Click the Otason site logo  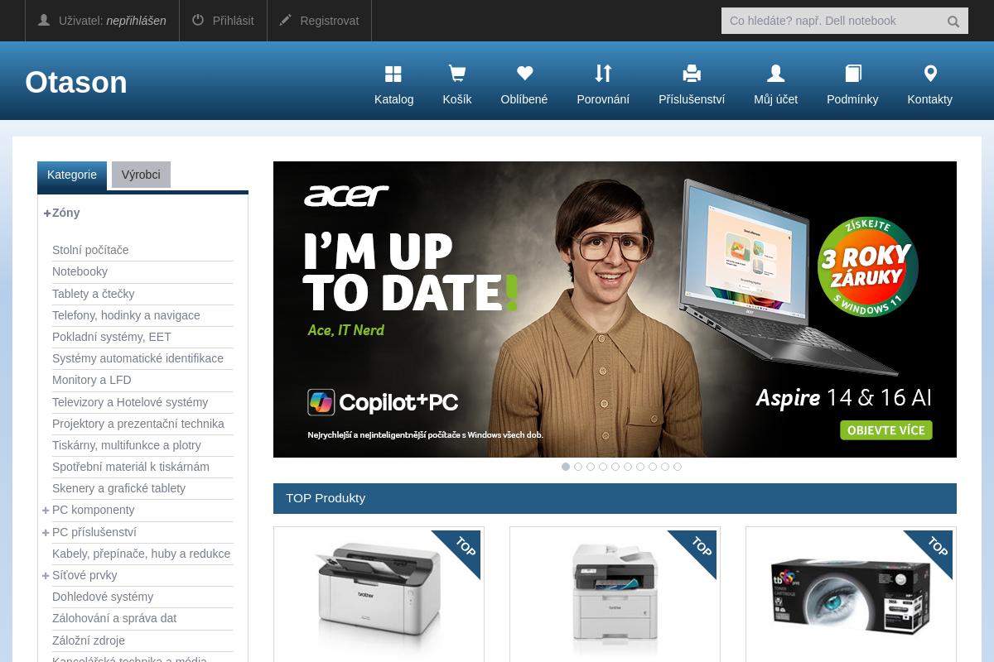[76, 82]
